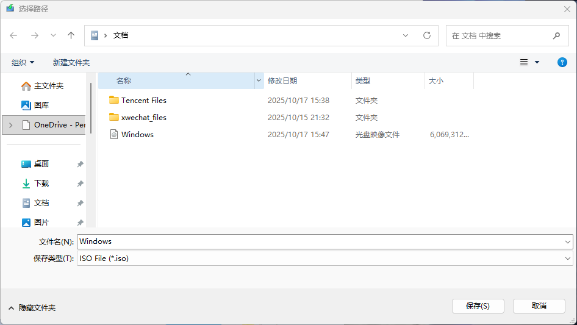577x325 pixels.
Task: Click the navigation pane vertical scrollbar
Action: [x=91, y=110]
